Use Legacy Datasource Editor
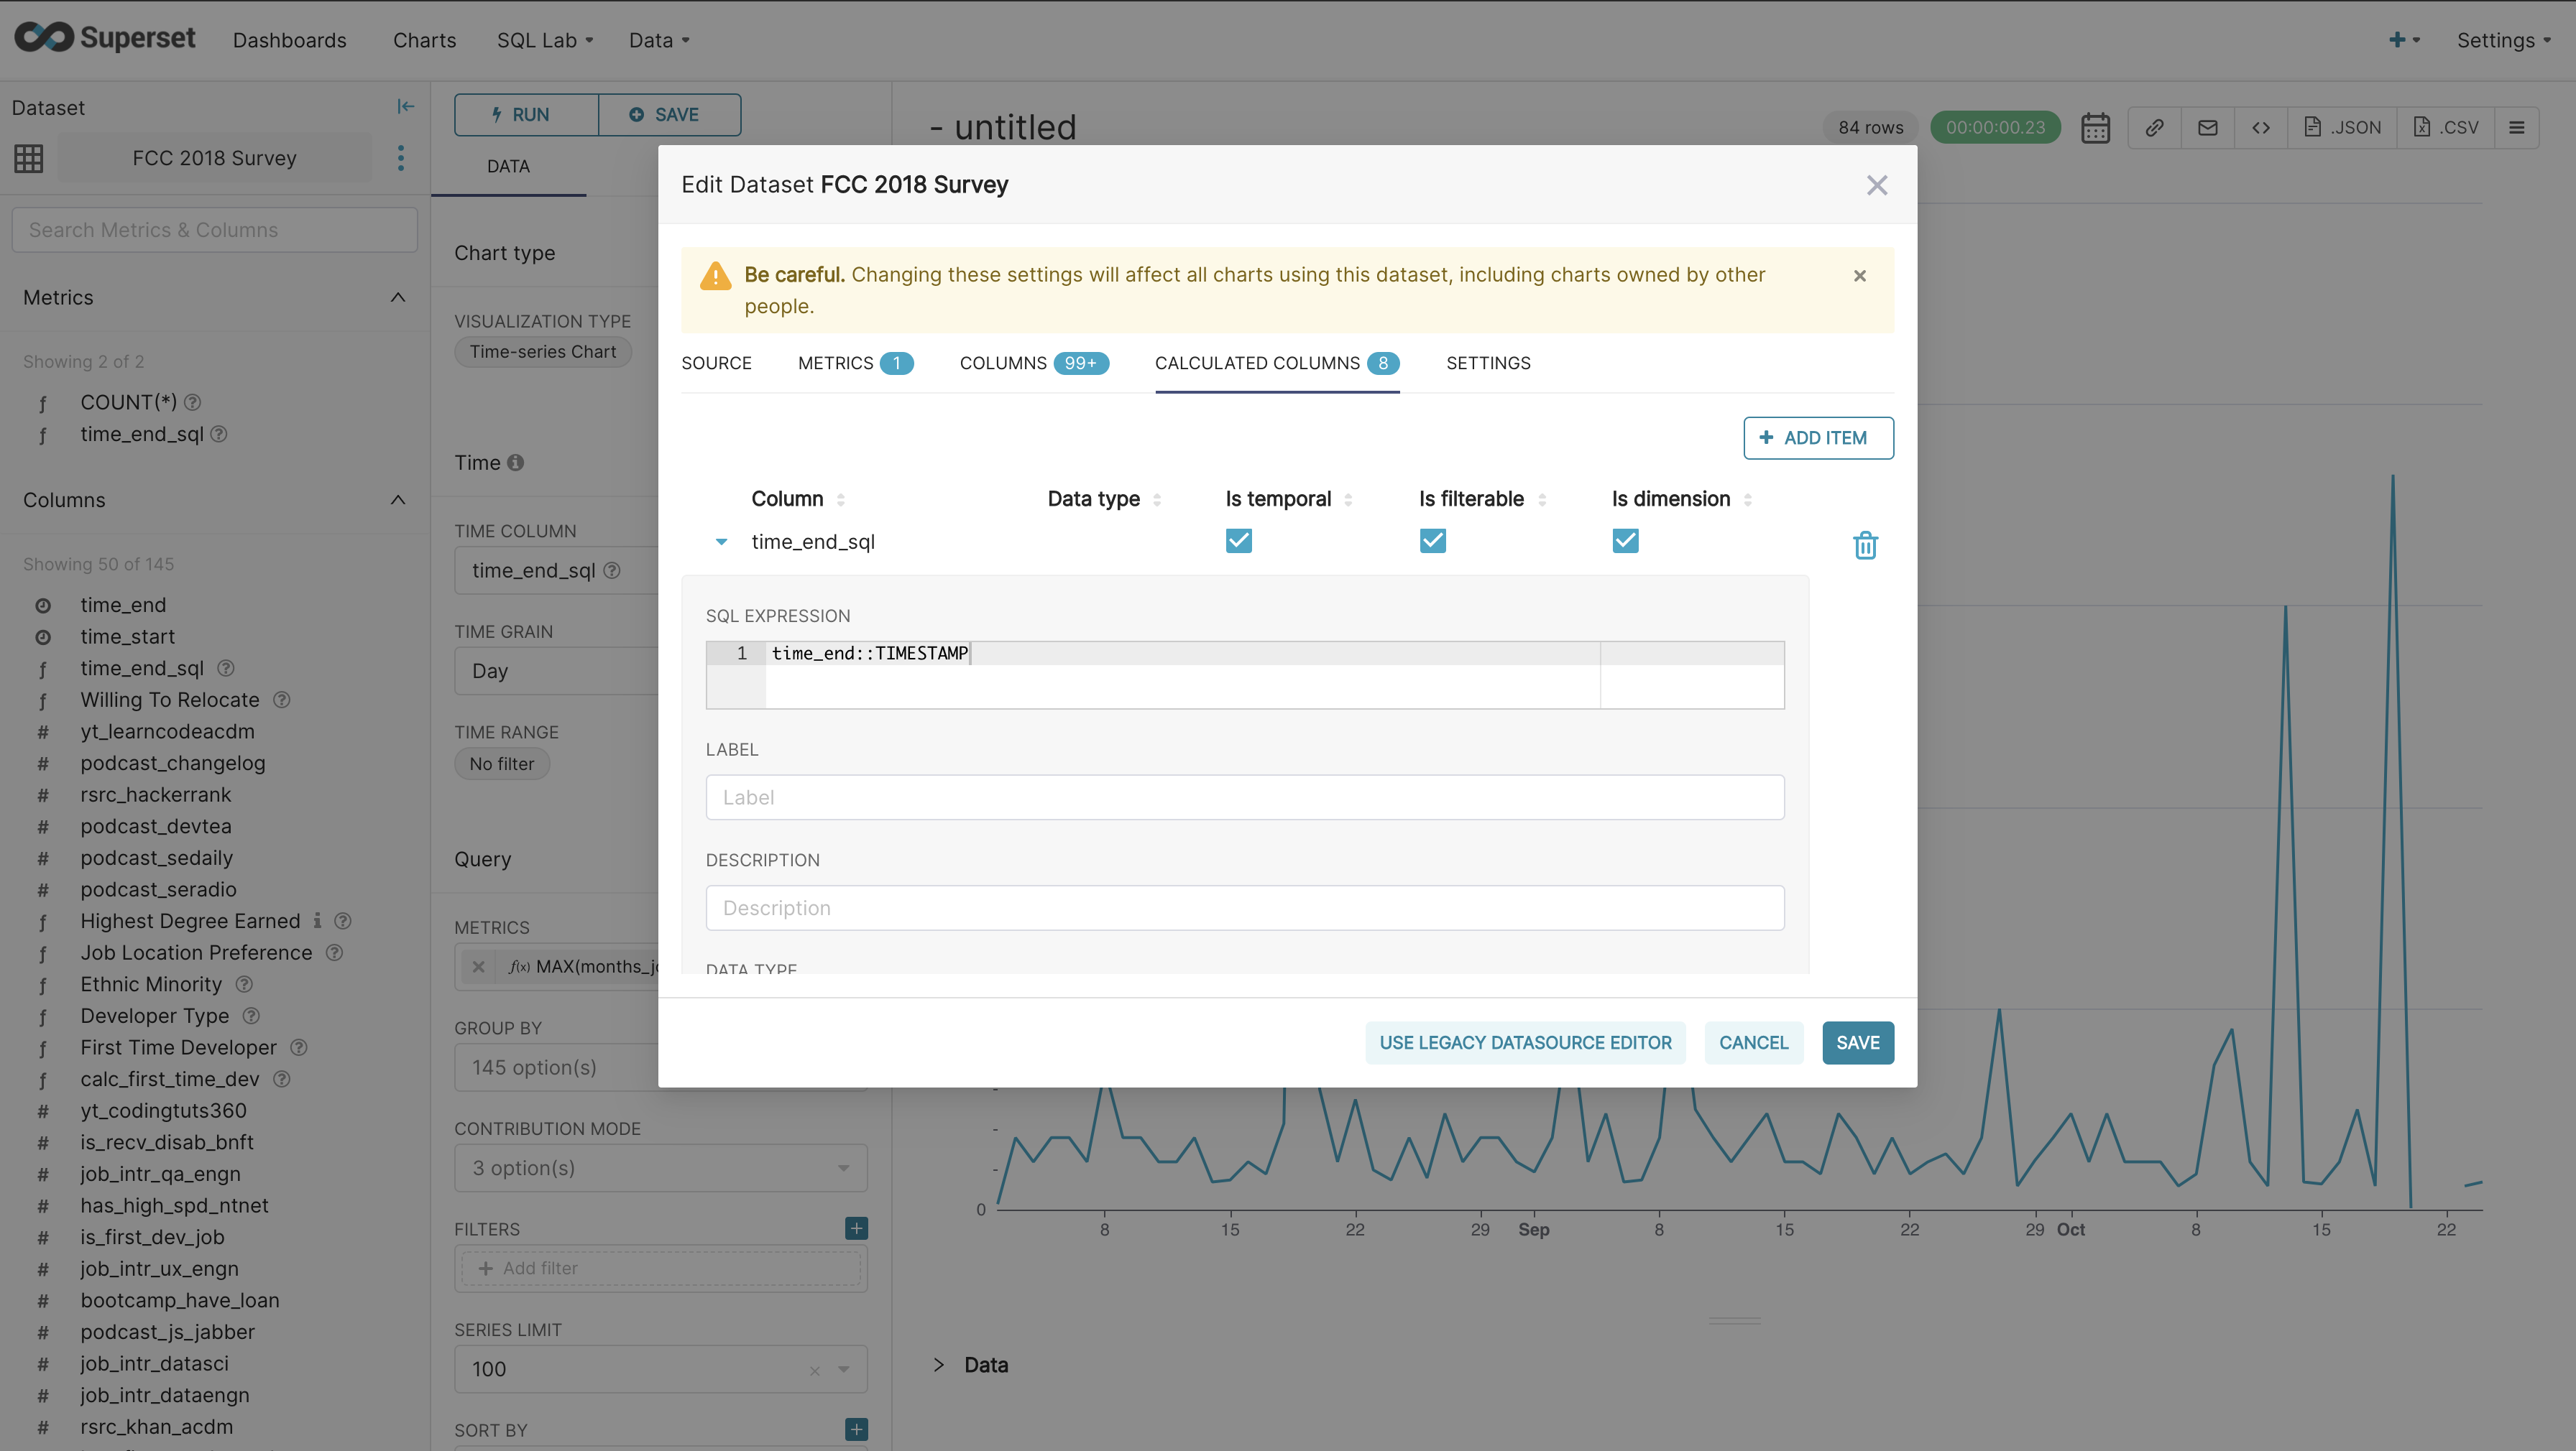 point(1525,1042)
